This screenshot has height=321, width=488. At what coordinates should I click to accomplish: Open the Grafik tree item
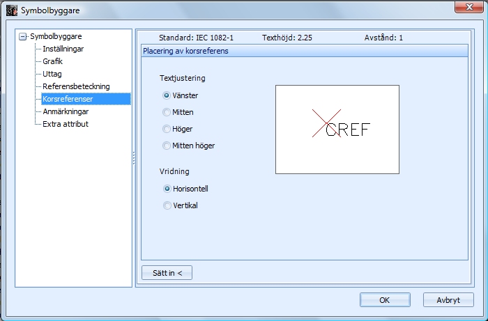point(52,61)
